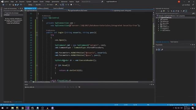The height and width of the screenshot is (110, 196).
Task: Collapse the class SQLControl code block
Action: [37, 18]
